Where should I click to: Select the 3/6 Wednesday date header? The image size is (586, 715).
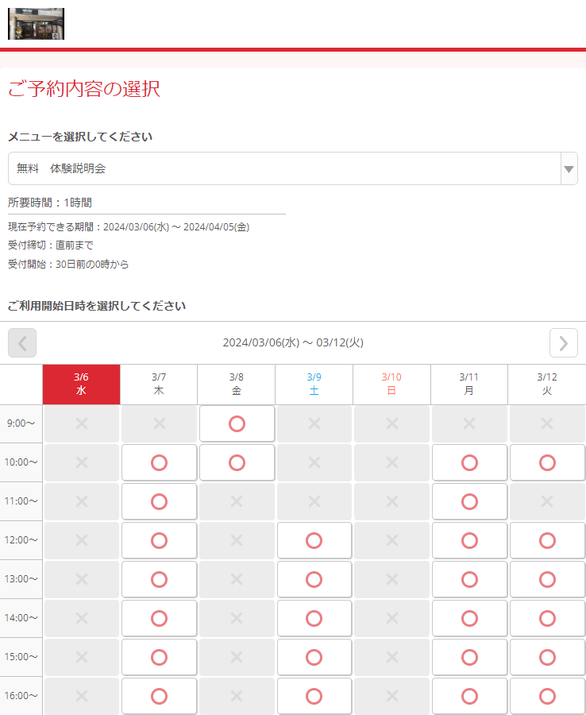click(x=81, y=385)
